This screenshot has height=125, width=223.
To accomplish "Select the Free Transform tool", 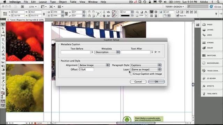I will click(3, 66).
